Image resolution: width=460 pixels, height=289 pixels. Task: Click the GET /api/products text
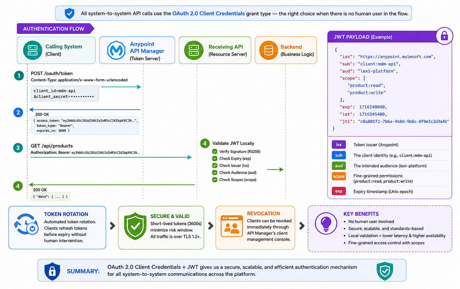coord(52,146)
